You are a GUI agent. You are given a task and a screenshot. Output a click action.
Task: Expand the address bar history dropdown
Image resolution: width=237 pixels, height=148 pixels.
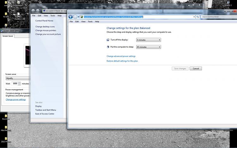194,17
